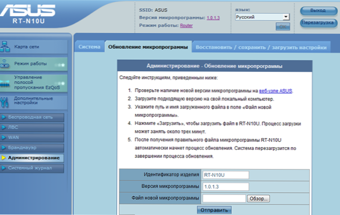Open the Карта сети menu

pyautogui.click(x=34, y=47)
